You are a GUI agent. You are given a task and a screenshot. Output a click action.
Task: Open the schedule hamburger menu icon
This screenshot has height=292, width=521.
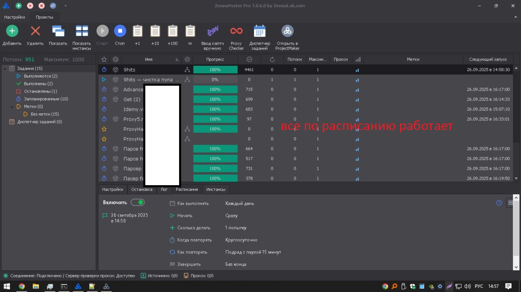(510, 203)
